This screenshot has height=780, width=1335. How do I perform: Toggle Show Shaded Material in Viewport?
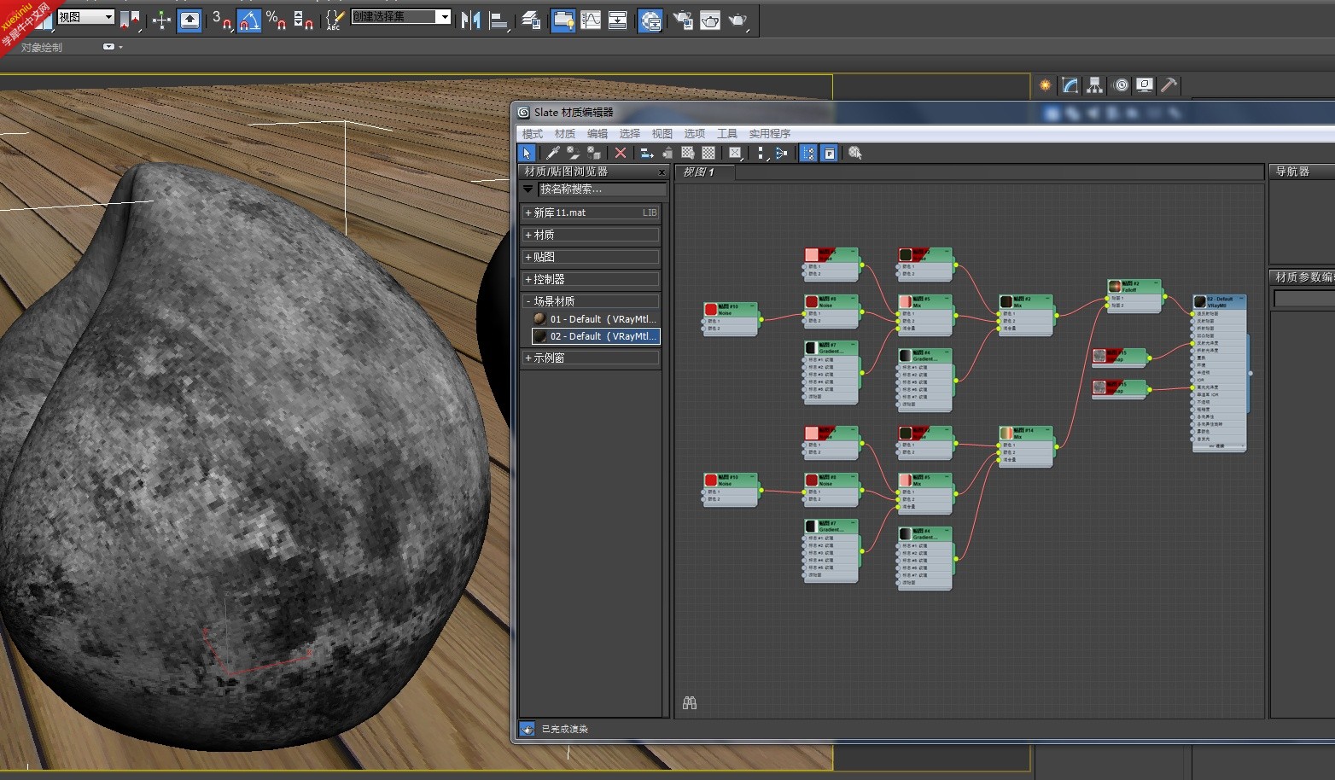tap(688, 153)
